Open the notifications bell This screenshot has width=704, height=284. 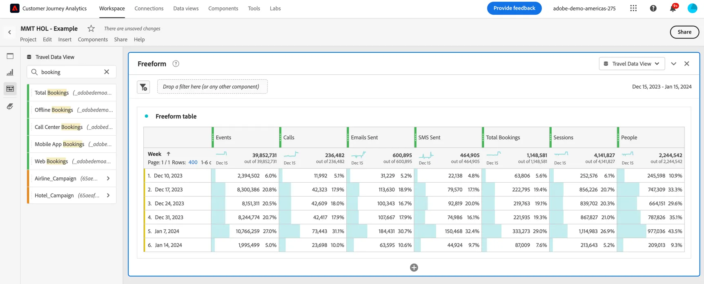[673, 8]
